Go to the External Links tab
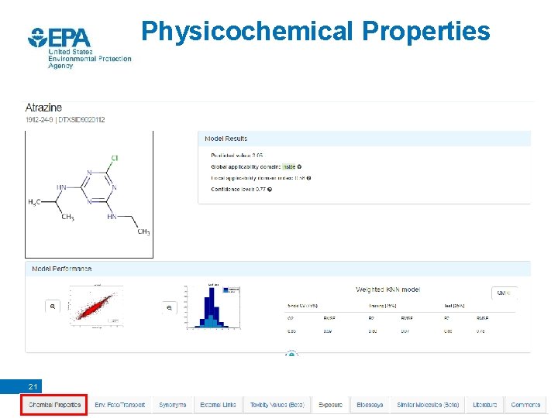This screenshot has width=558, height=418. tap(218, 405)
